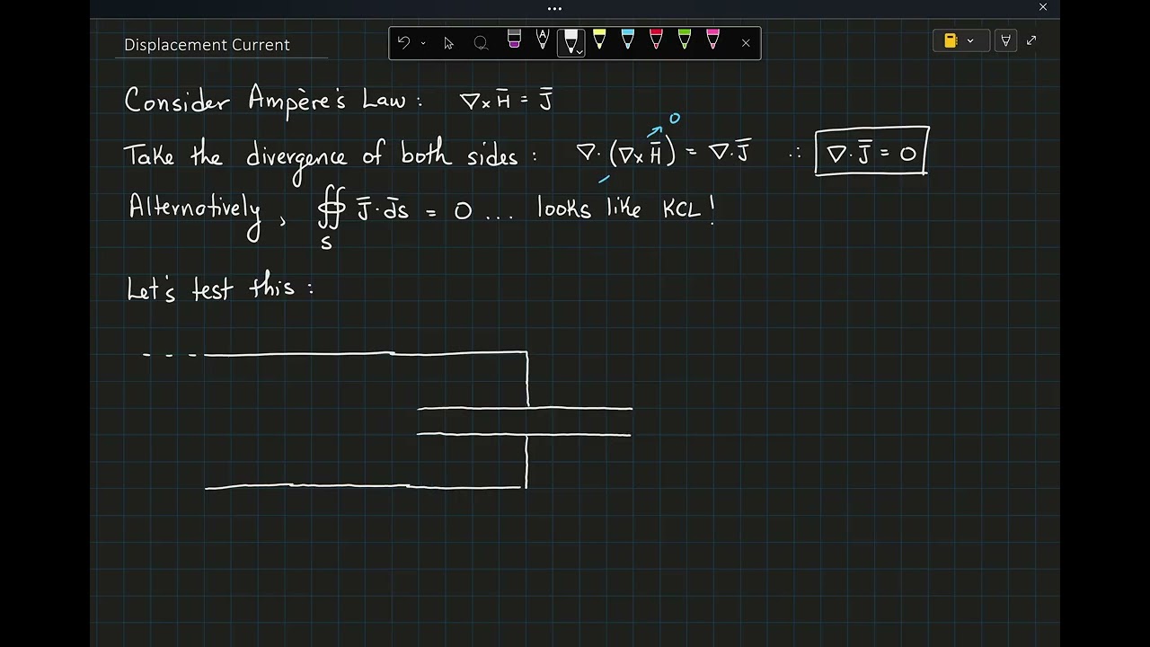Switch to the light blue pen
1150x647 pixels.
628,40
